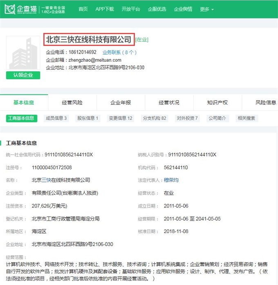Image resolution: width=278 pixels, height=285 pixels.
Task: Open legal representative 穆荣均 link
Action: pos(171,180)
